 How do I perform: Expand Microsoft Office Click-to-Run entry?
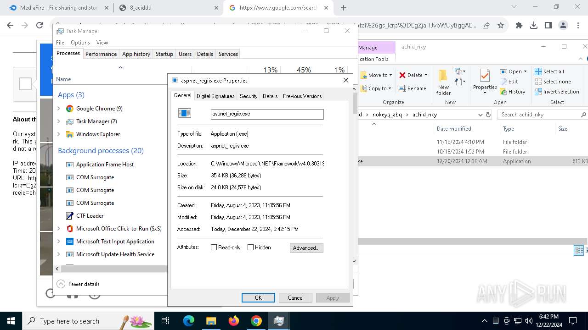pos(59,229)
